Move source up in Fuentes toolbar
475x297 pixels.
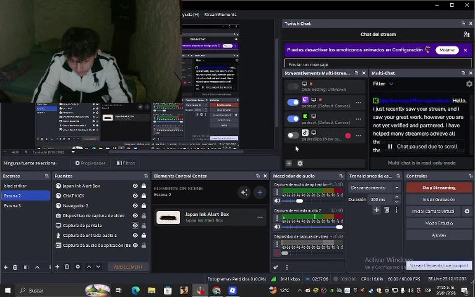coord(89,267)
